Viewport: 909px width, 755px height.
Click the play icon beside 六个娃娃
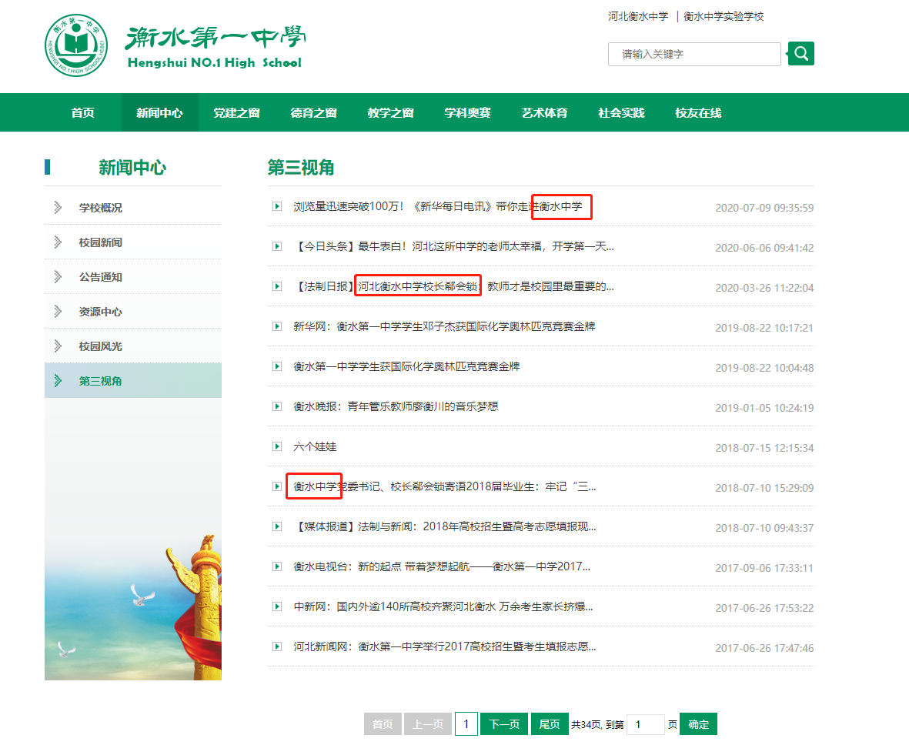277,446
